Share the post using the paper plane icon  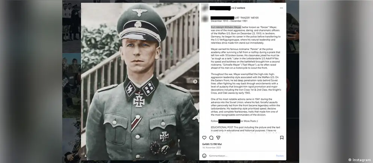point(218,138)
